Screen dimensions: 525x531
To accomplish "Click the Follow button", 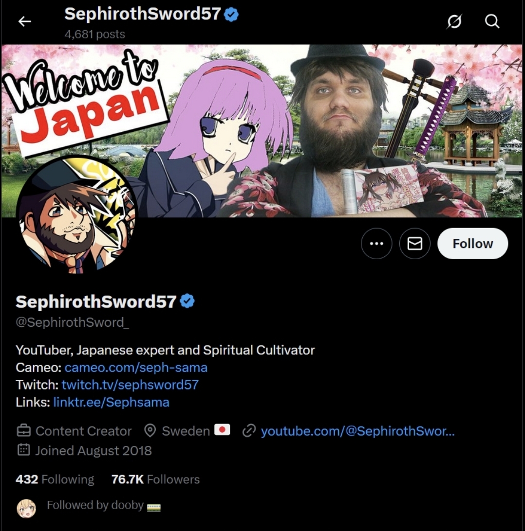I will pos(472,244).
